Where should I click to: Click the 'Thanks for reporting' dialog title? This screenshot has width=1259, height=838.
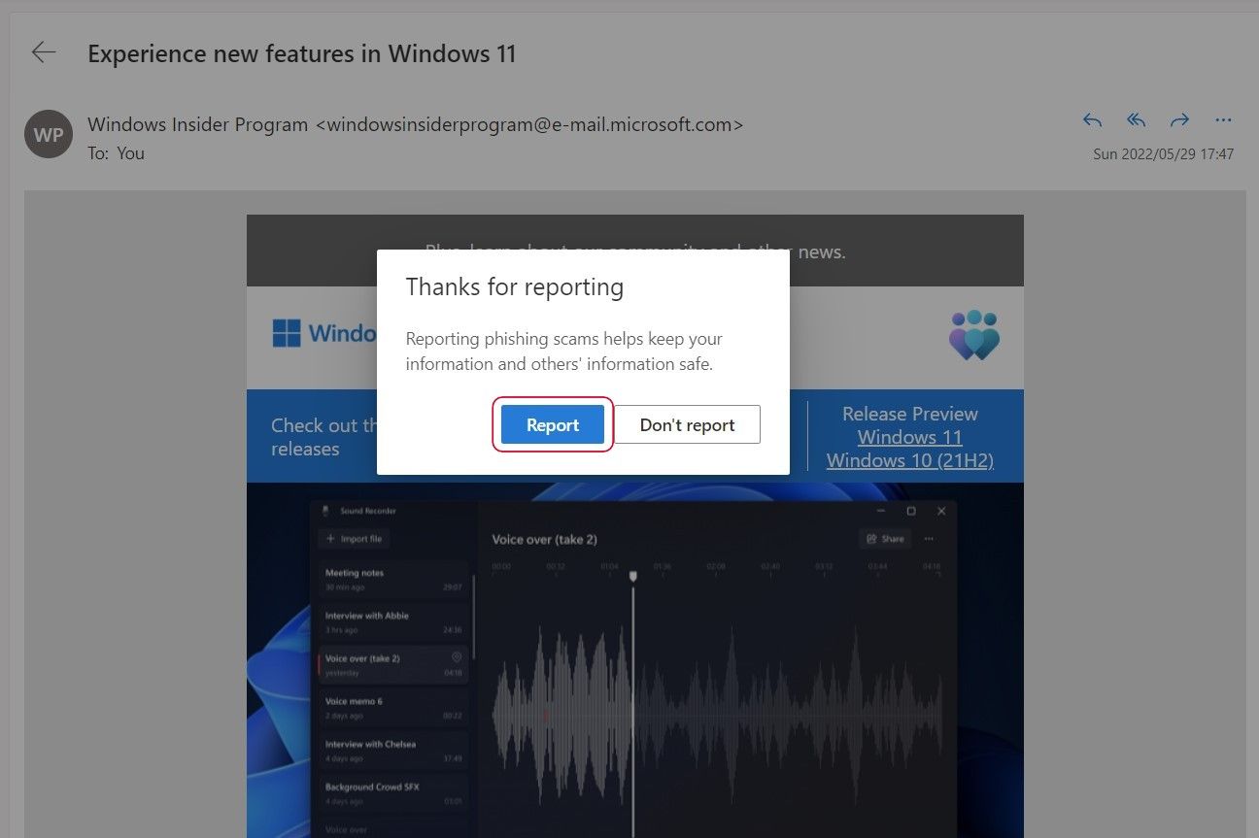515,286
